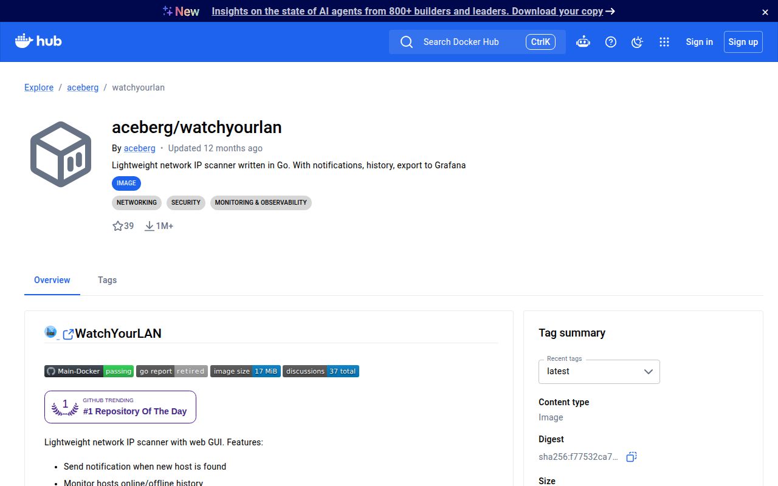Click the go report retired badge
The height and width of the screenshot is (486, 778).
point(172,371)
